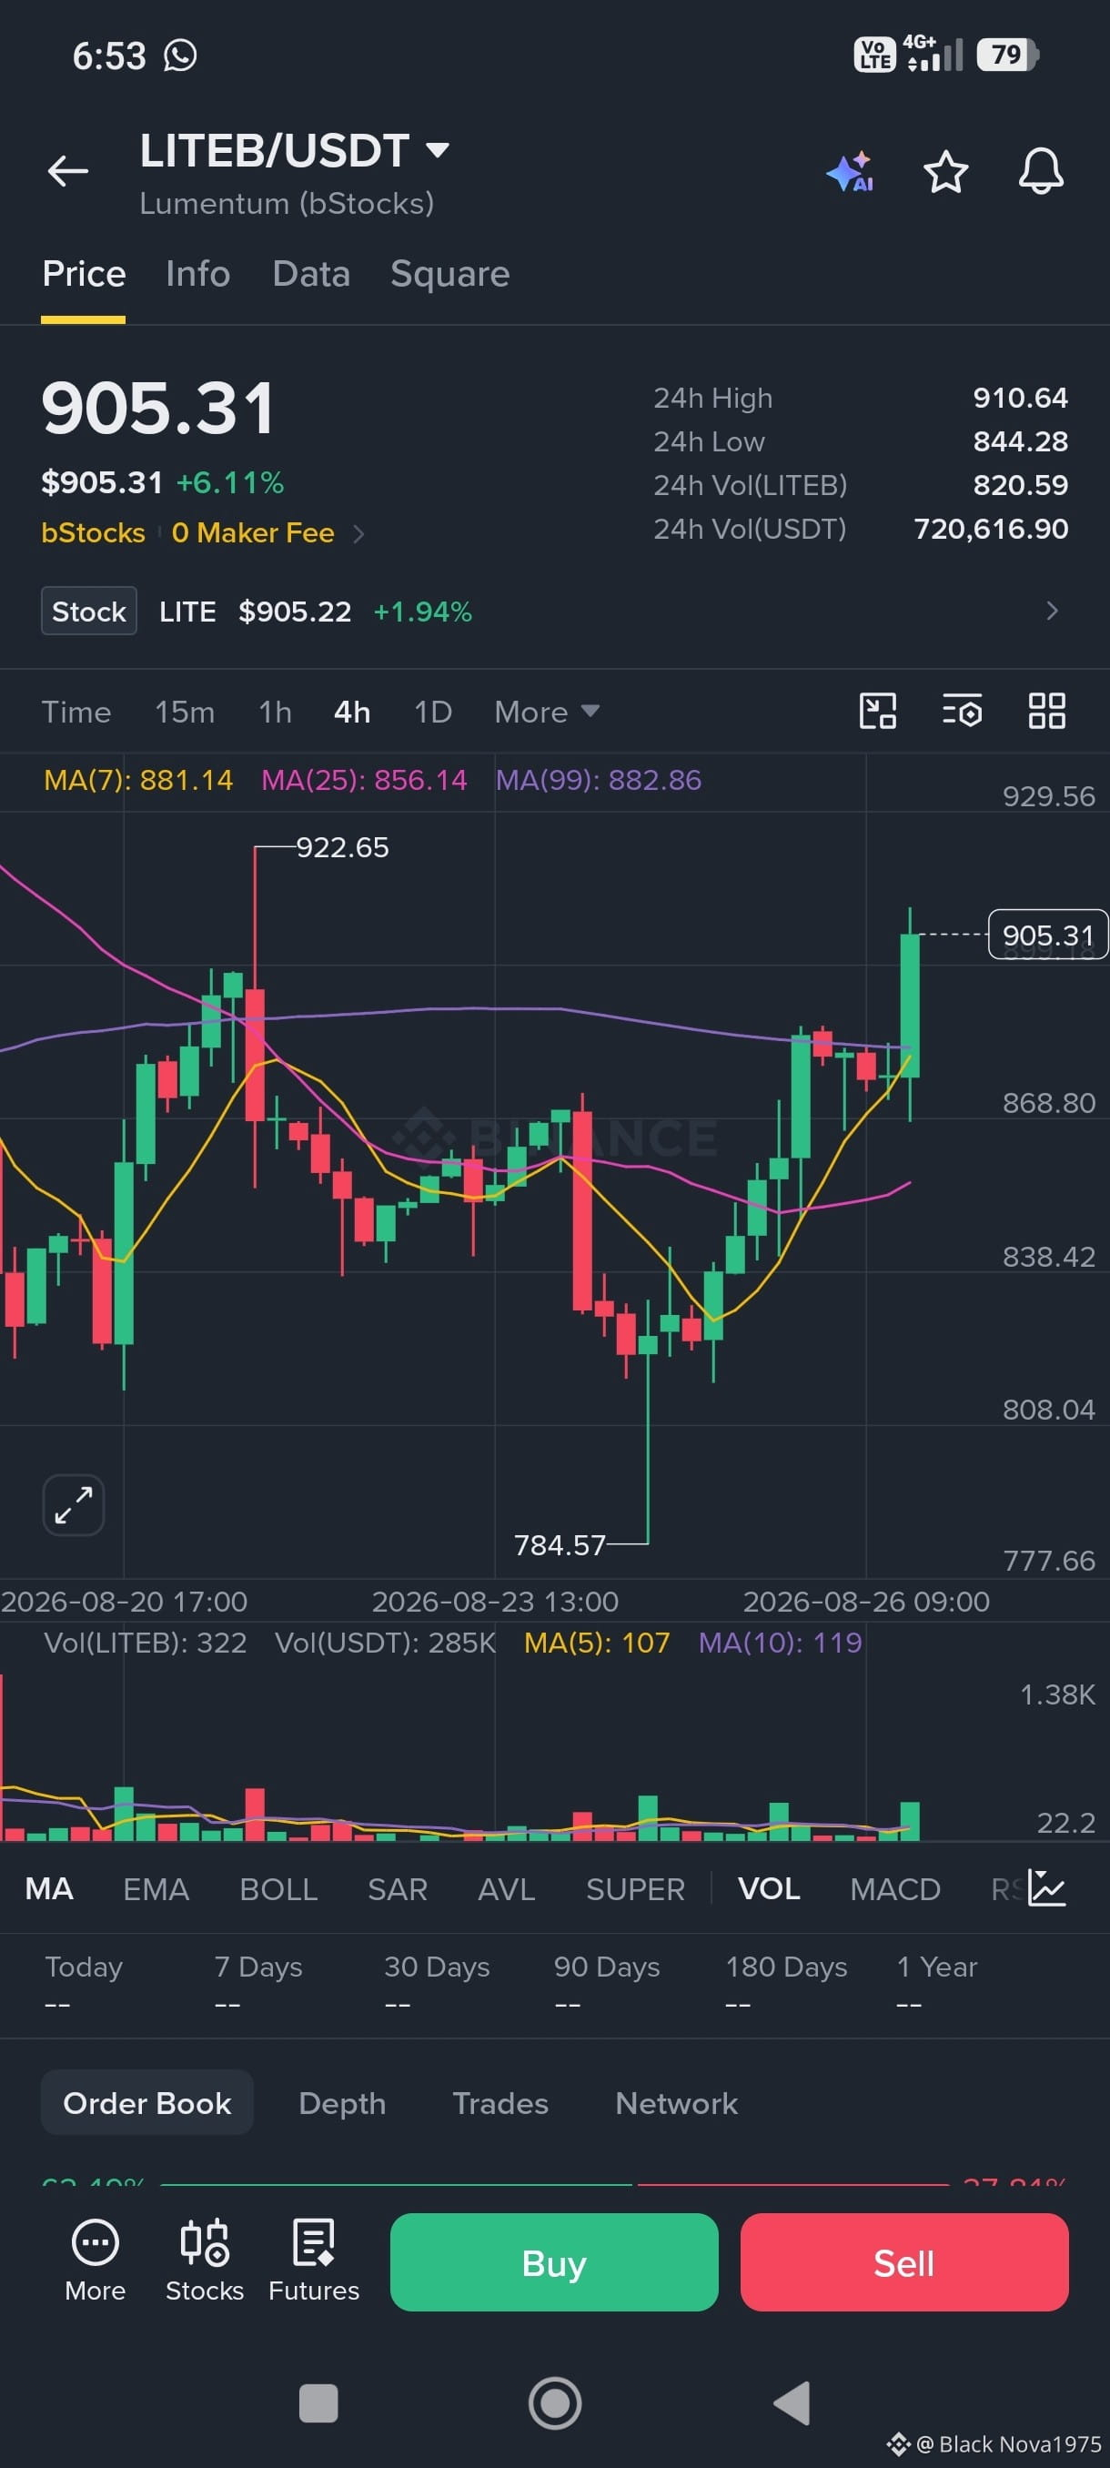Tap the red Sell button
1110x2468 pixels.
coord(903,2262)
